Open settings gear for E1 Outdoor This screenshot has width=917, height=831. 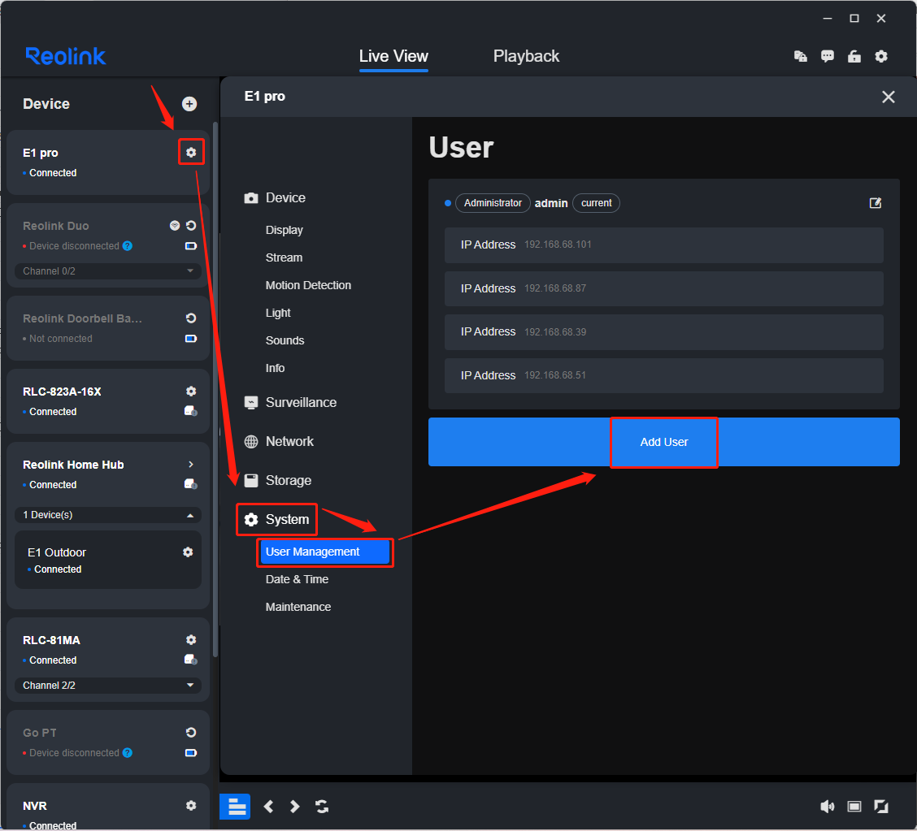(x=188, y=552)
